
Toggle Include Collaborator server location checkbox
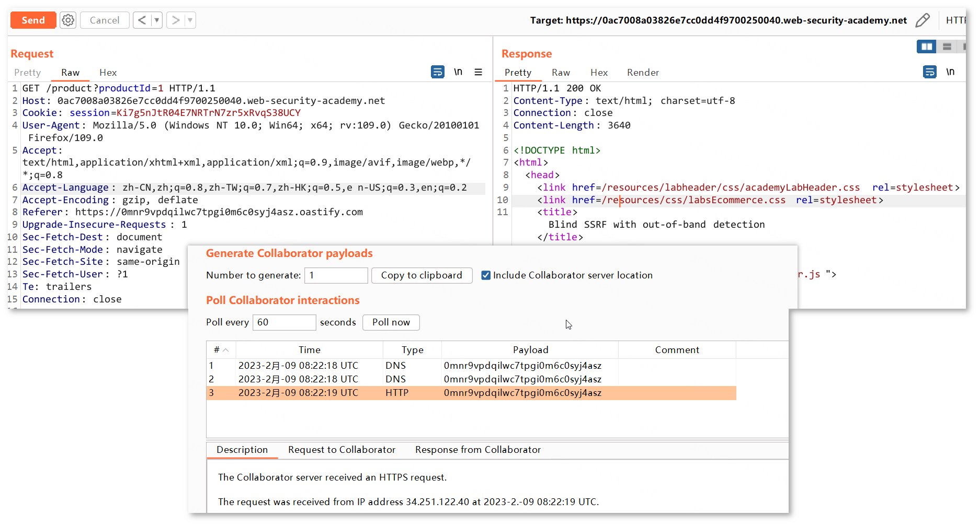tap(486, 275)
